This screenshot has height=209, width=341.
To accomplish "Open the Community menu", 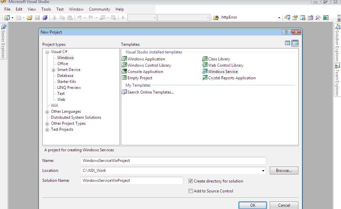I will tap(99, 9).
